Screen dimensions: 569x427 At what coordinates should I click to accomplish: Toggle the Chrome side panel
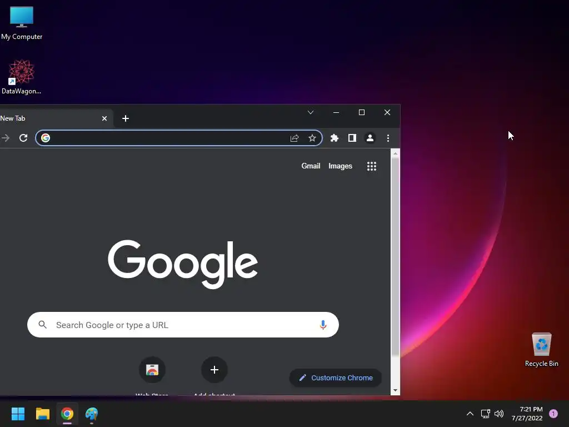[352, 138]
